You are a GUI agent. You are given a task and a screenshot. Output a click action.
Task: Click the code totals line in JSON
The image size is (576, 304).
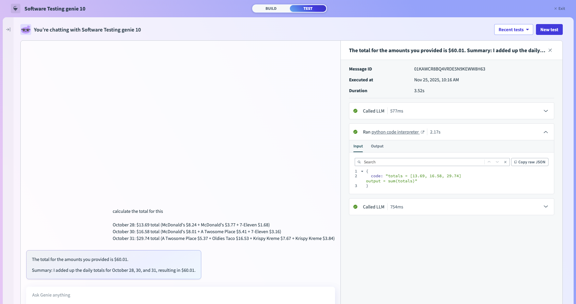(x=416, y=176)
